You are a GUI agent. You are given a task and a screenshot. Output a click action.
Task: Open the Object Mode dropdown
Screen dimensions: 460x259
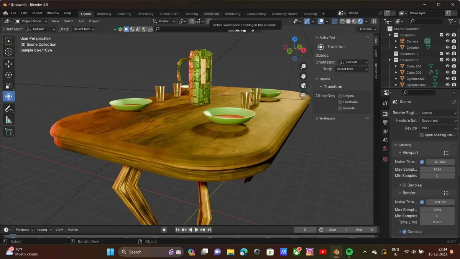tap(31, 21)
